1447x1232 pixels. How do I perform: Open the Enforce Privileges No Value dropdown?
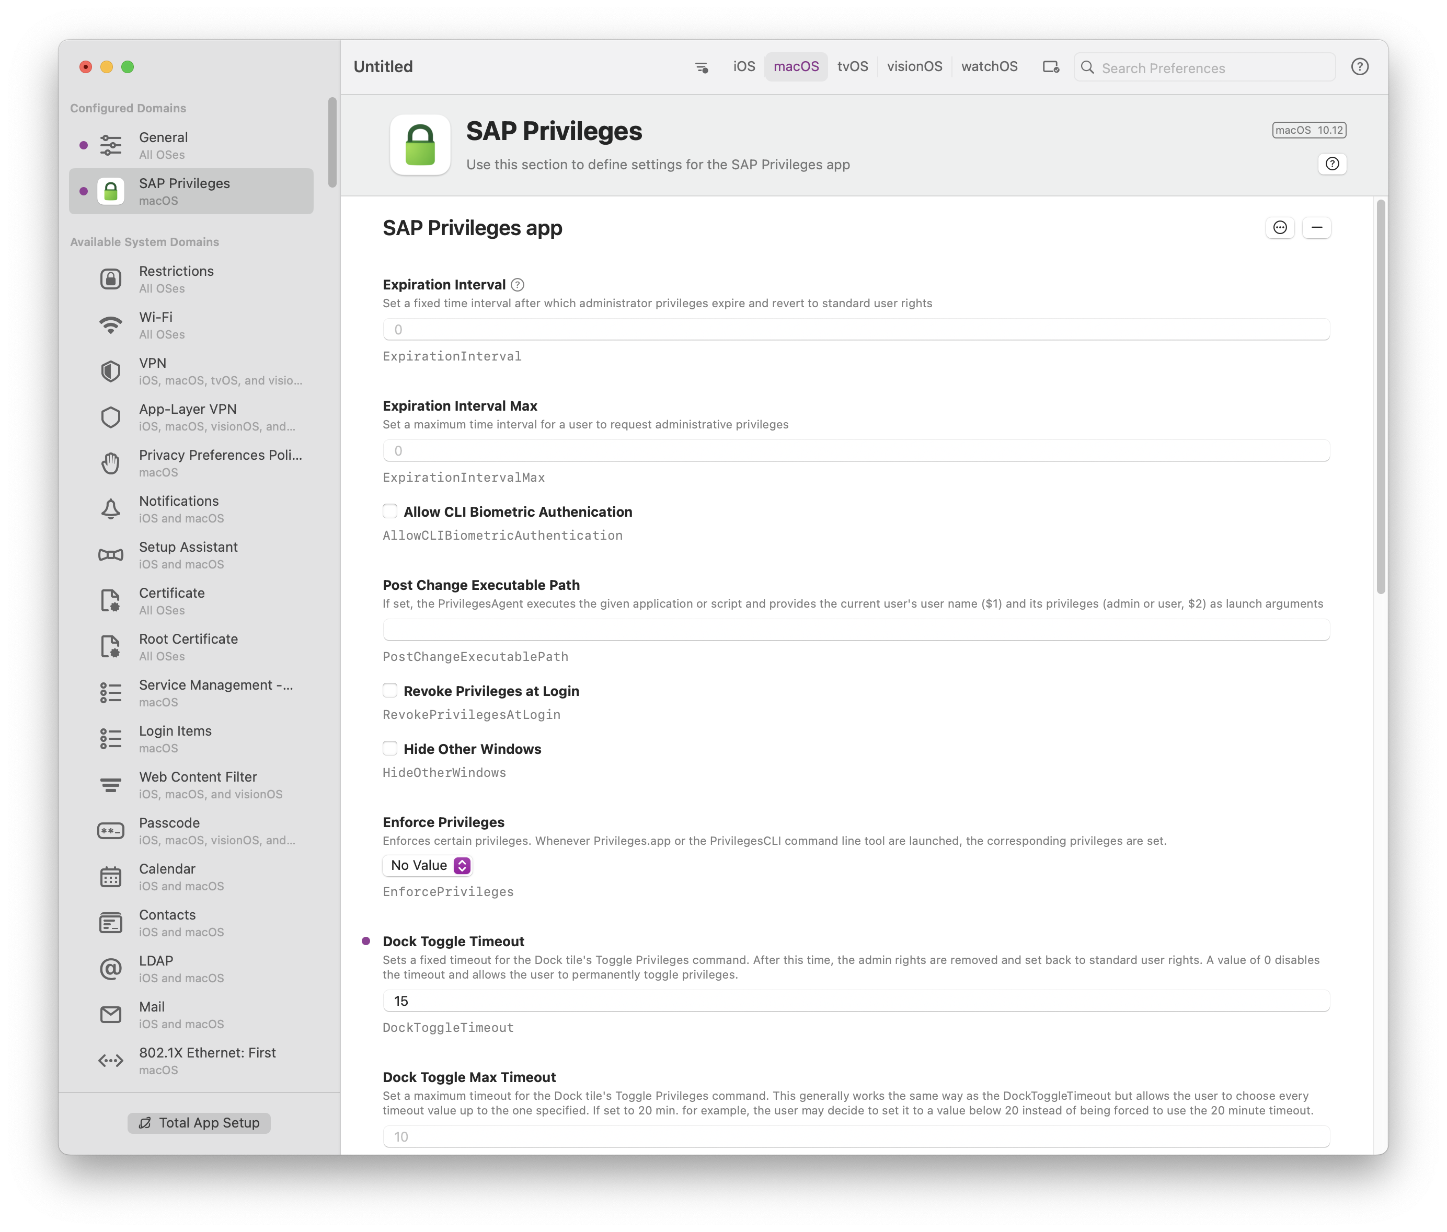pyautogui.click(x=428, y=866)
